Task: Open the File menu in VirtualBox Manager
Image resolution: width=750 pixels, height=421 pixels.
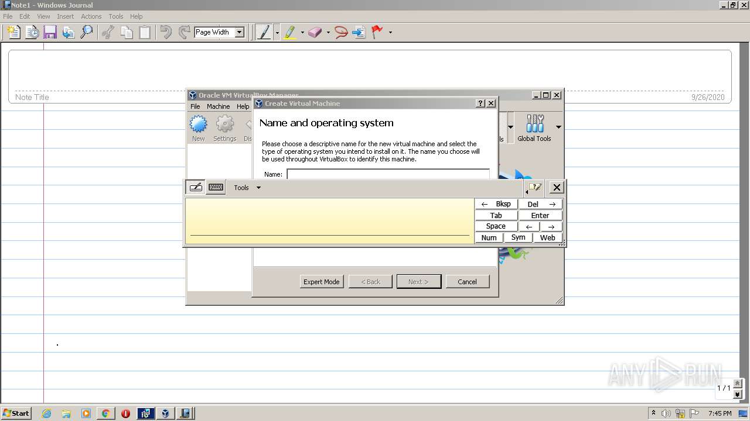Action: pos(195,106)
